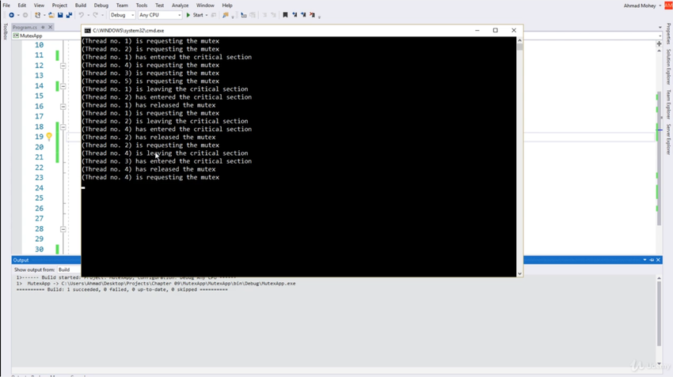Collapse the code region at line 16
Screen dimensions: 673x377
(x=63, y=106)
